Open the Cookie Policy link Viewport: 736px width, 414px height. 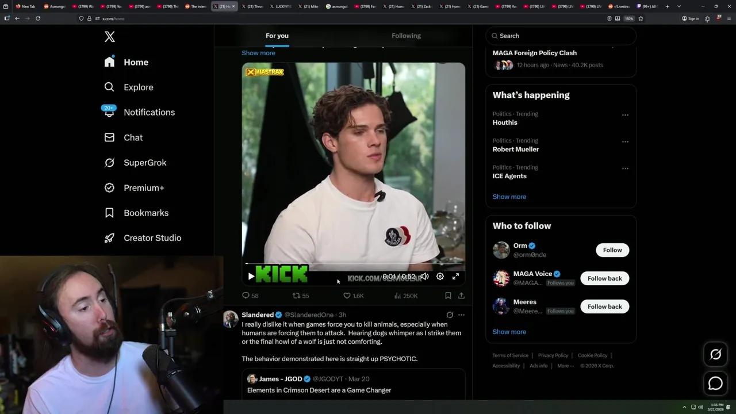[x=592, y=355]
